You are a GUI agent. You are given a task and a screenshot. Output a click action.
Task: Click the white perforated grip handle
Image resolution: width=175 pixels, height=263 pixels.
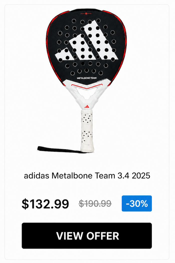(87, 130)
